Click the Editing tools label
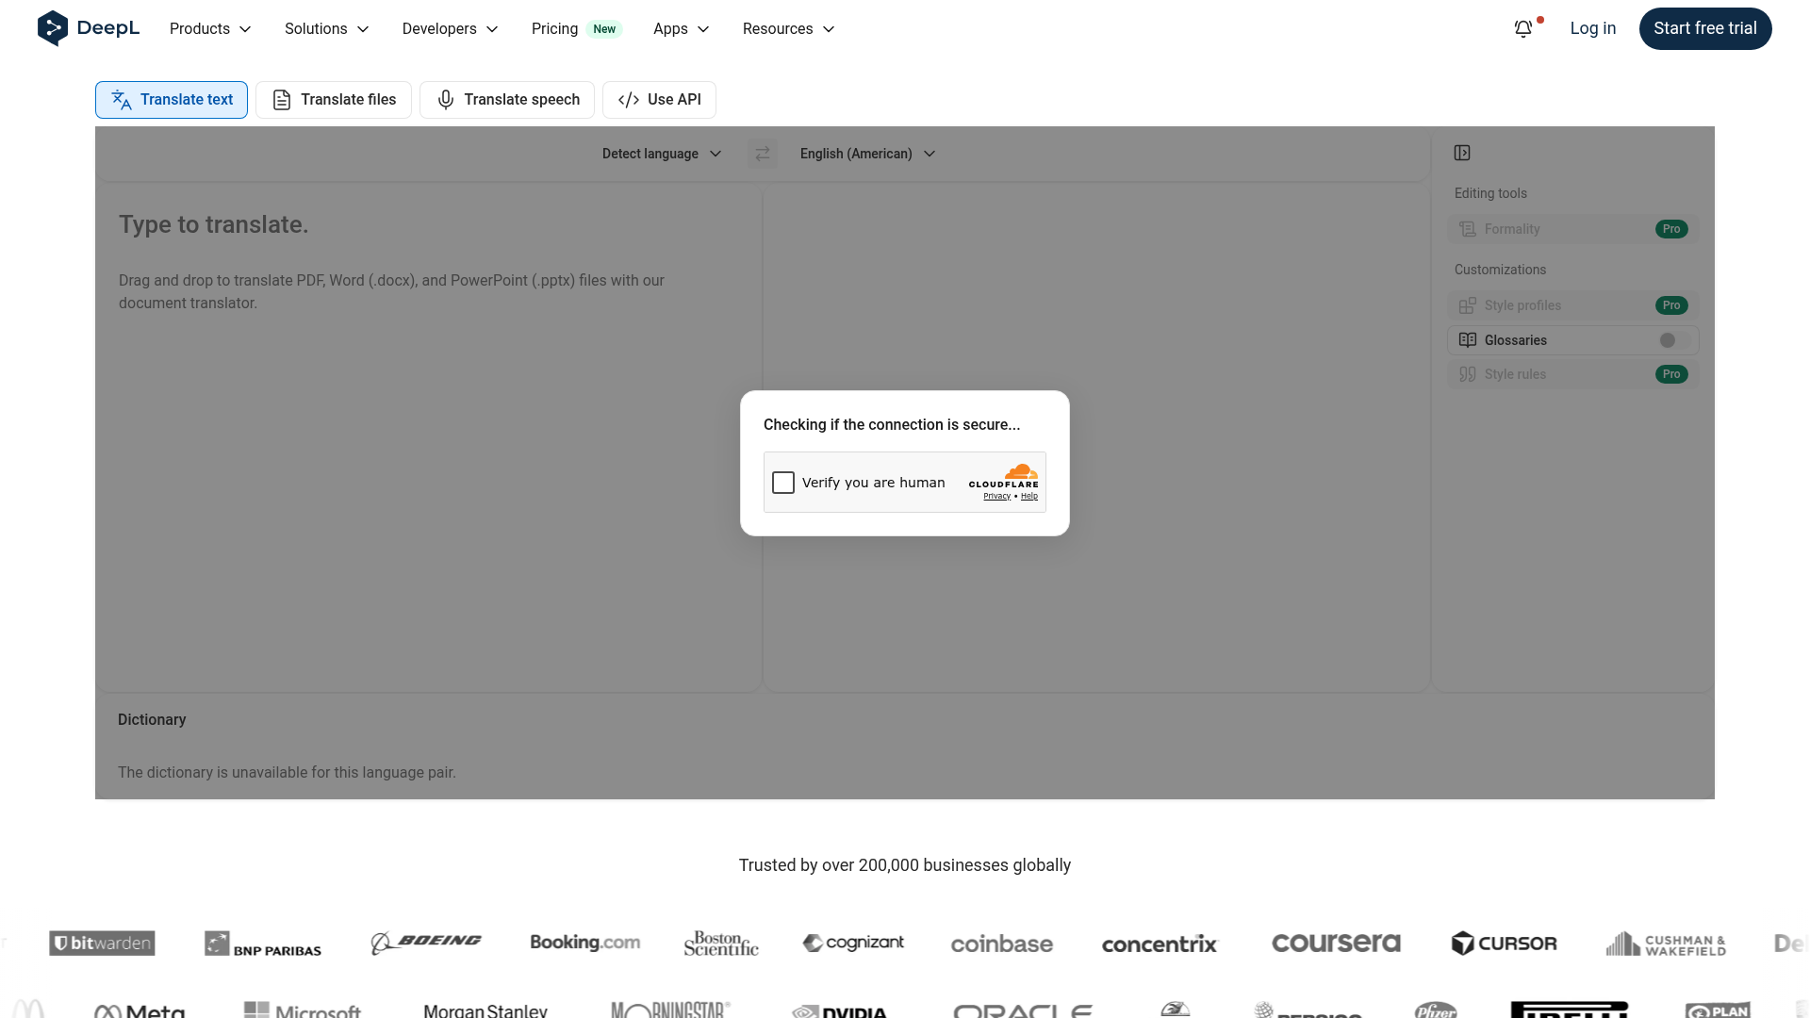The width and height of the screenshot is (1810, 1018). [1490, 193]
